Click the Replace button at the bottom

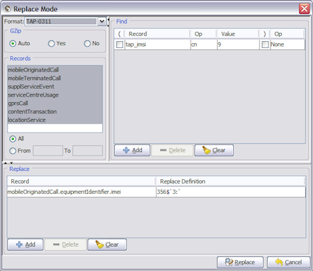coord(240,262)
